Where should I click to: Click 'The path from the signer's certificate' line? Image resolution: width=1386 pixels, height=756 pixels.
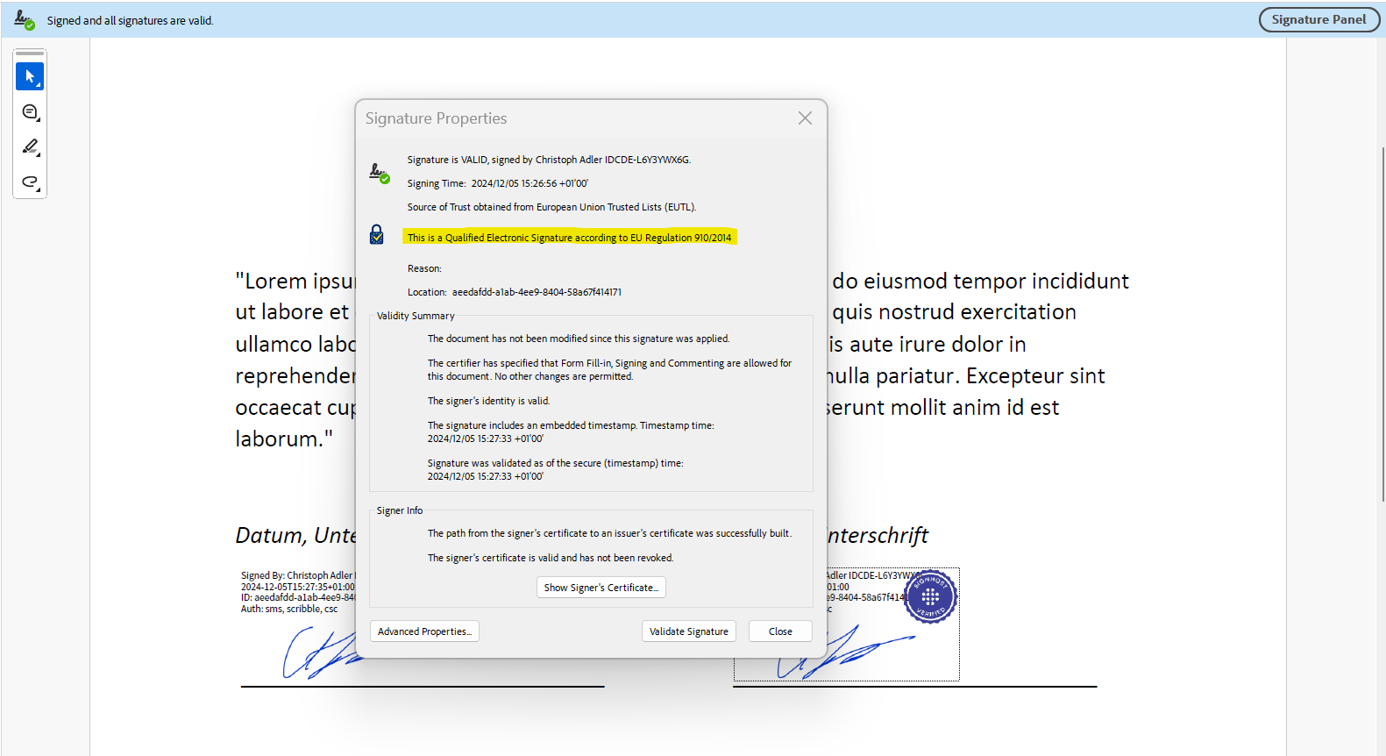click(x=609, y=533)
